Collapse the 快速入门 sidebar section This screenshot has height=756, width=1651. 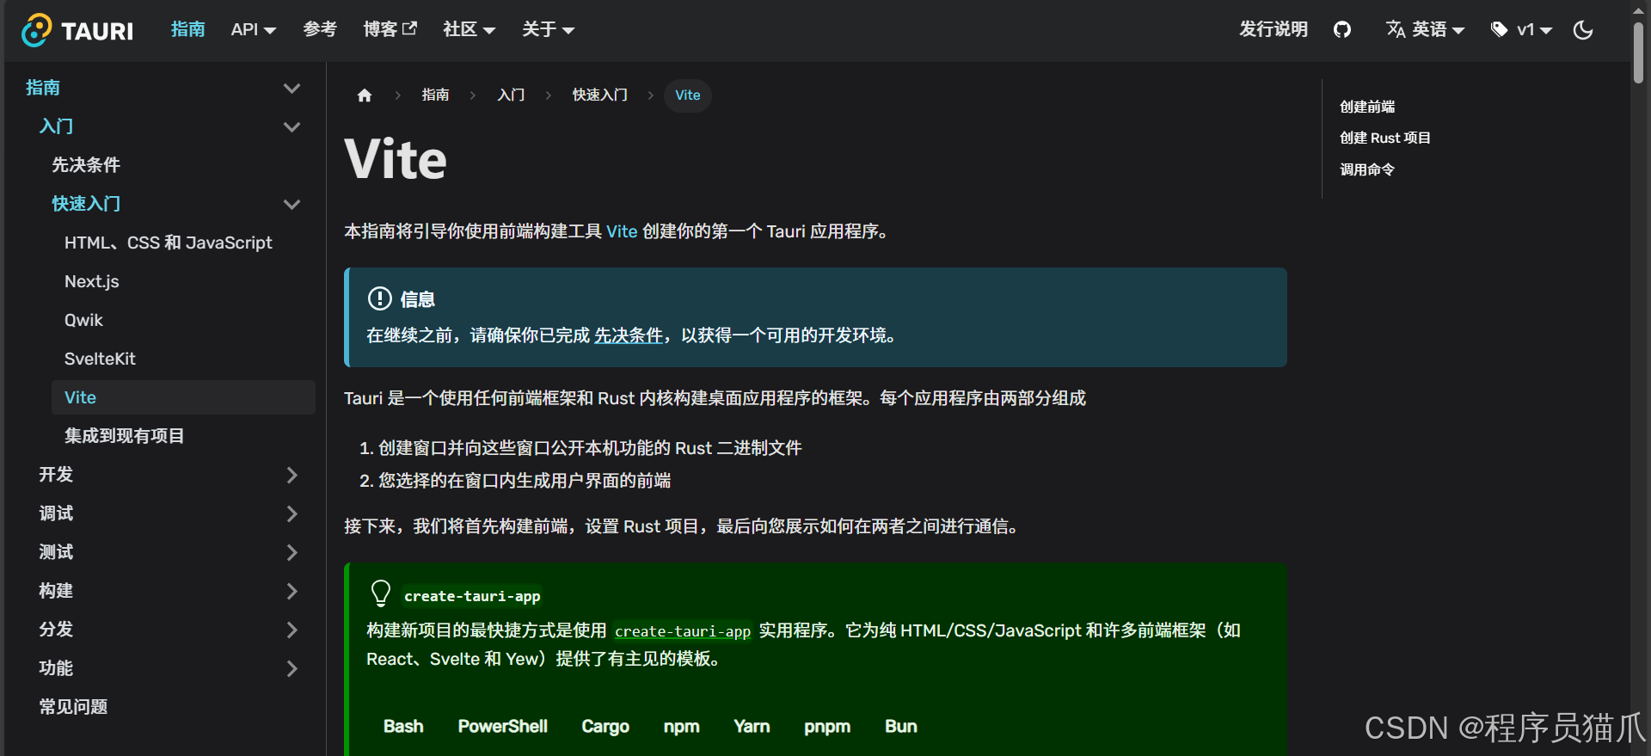pos(292,204)
